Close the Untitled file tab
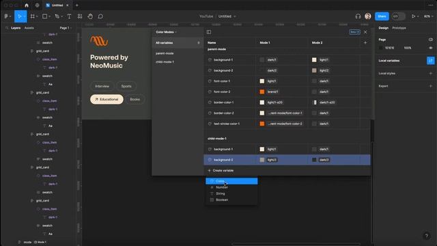This screenshot has width=437, height=246. click(68, 5)
